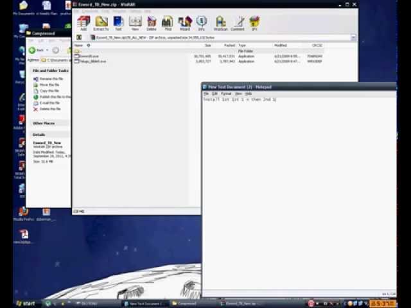Click the Test archive icon in WinRAR
411x308 pixels.
(x=118, y=23)
